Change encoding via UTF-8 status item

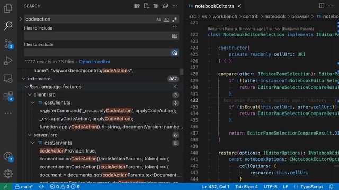click(x=270, y=186)
